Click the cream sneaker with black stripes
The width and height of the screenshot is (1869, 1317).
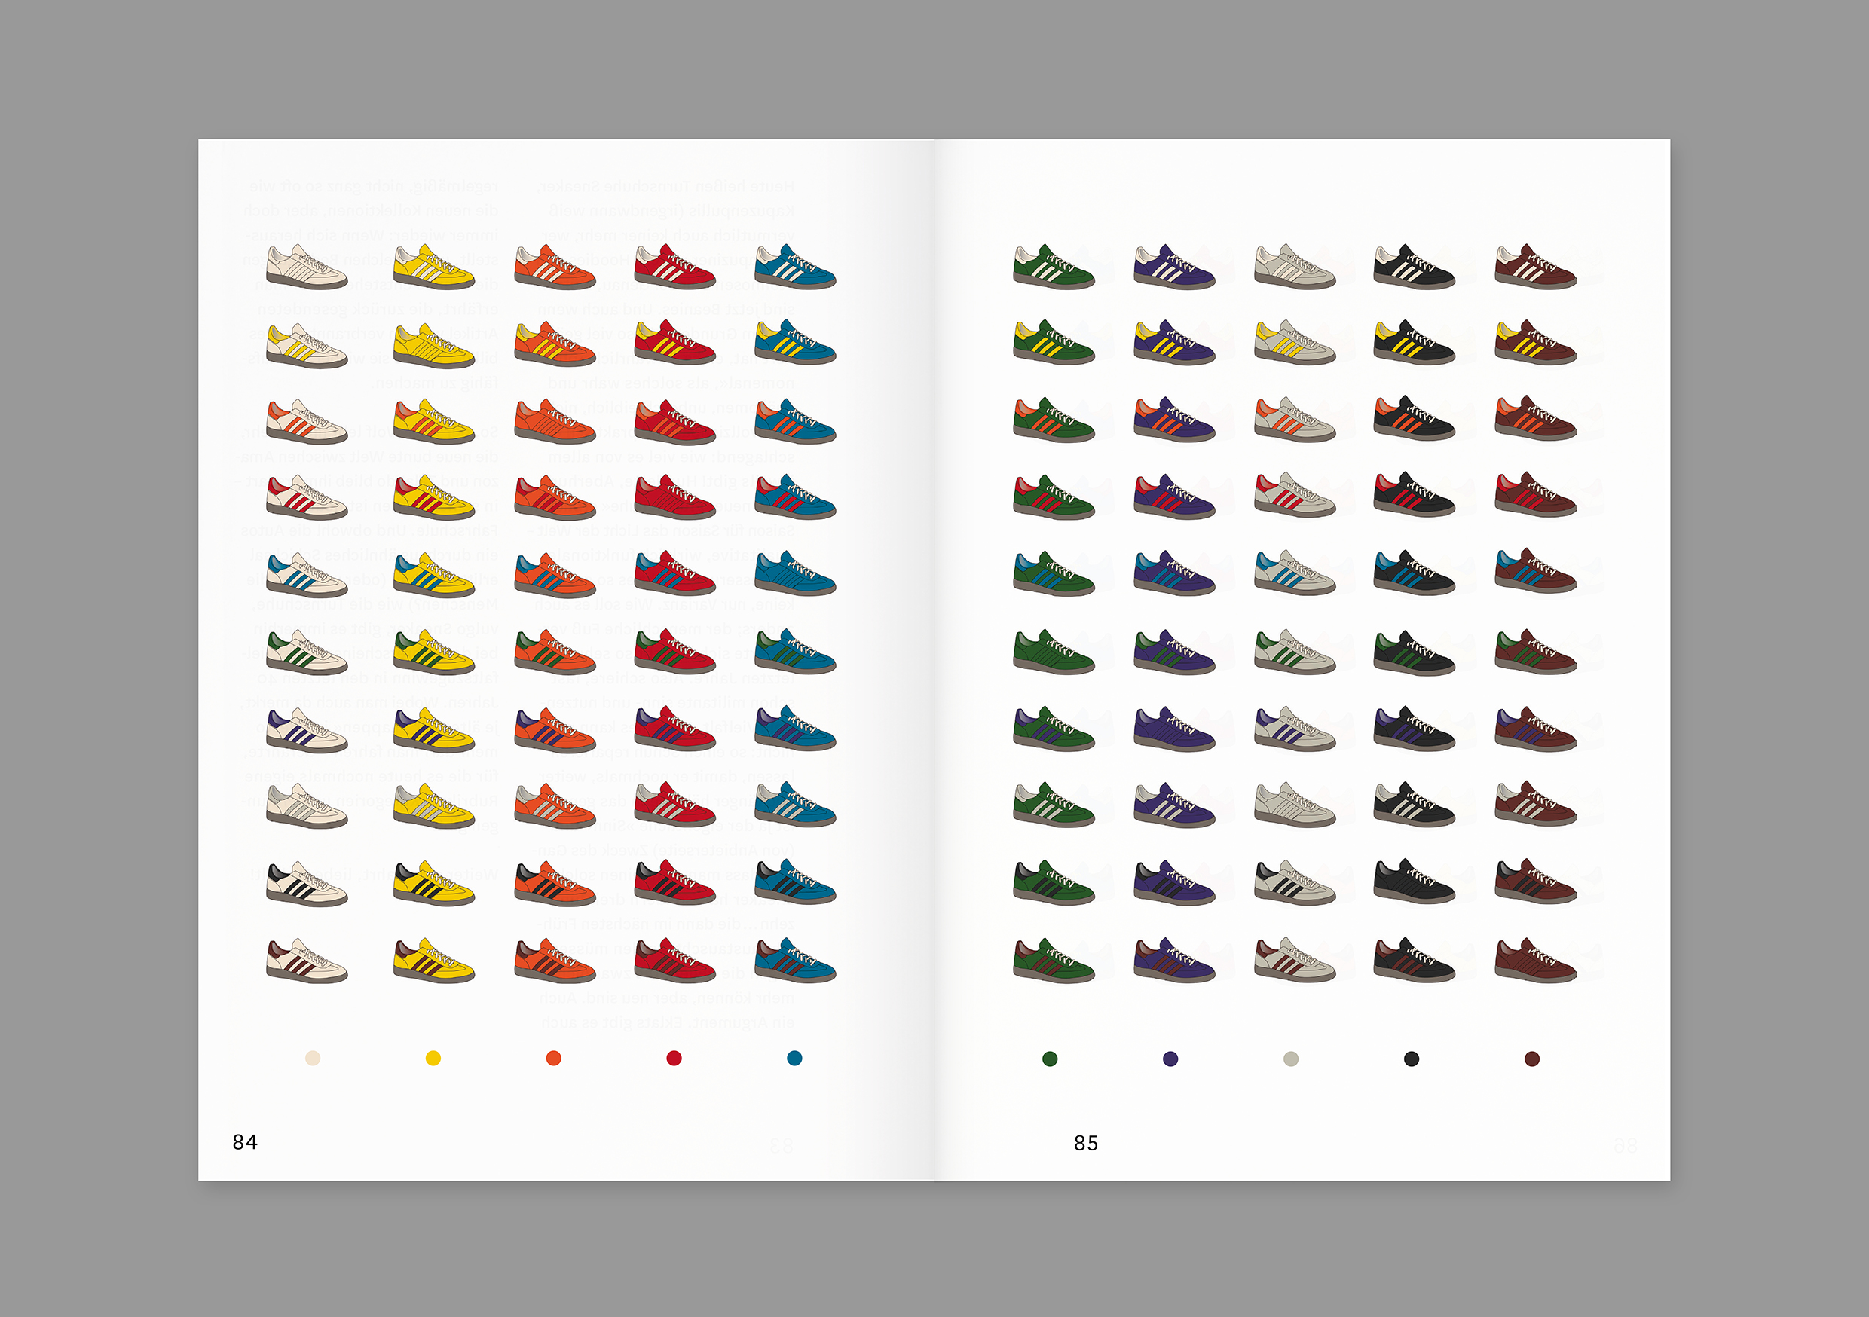click(307, 884)
